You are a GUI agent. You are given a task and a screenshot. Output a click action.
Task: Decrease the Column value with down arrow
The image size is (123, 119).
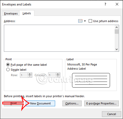pyautogui.click(x=58, y=76)
